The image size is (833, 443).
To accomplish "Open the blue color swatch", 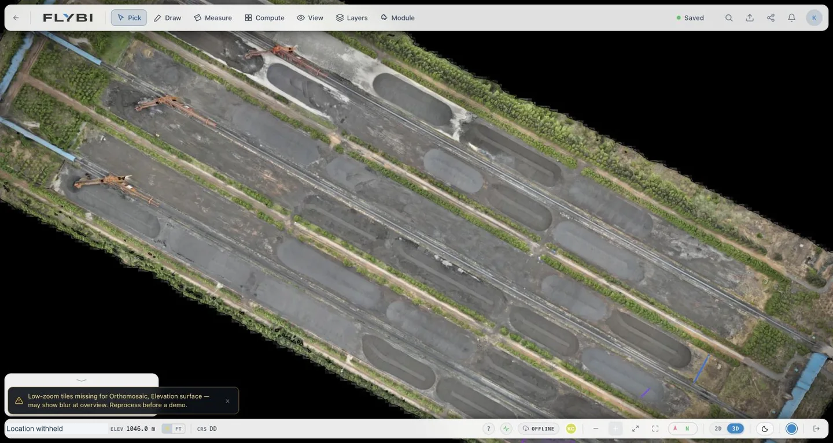I will [x=791, y=429].
